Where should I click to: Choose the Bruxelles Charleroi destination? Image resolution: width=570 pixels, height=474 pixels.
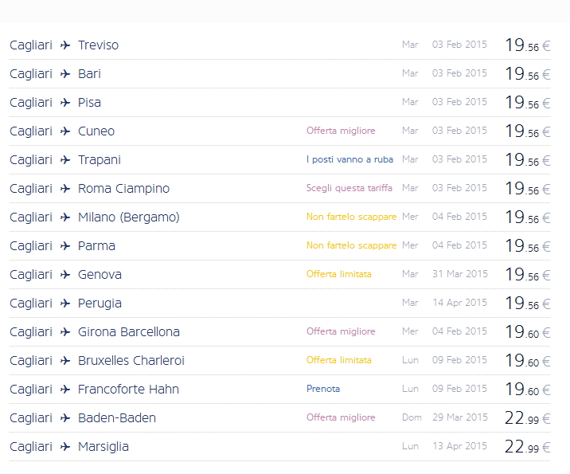coord(131,361)
